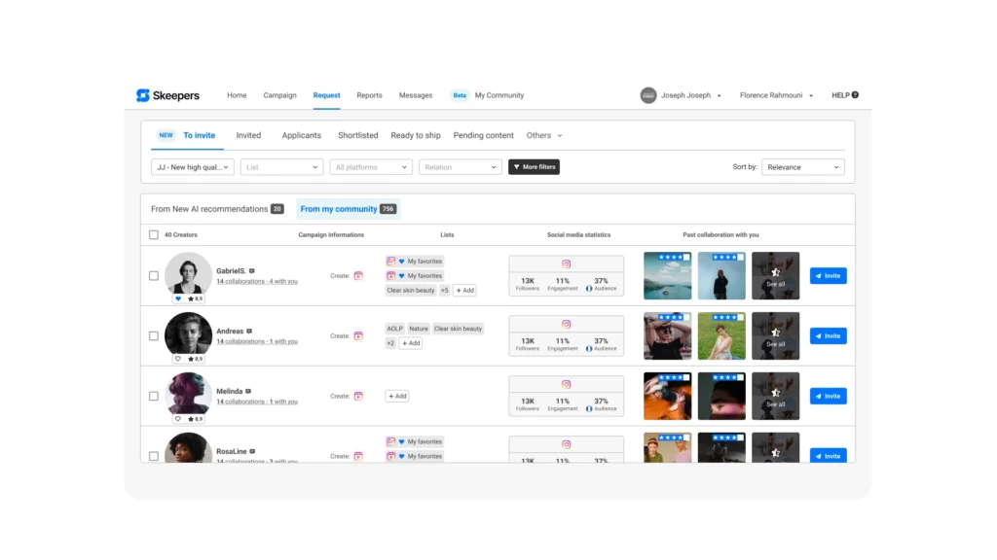
Task: Check the checkbox for Andreas
Action: coord(154,335)
